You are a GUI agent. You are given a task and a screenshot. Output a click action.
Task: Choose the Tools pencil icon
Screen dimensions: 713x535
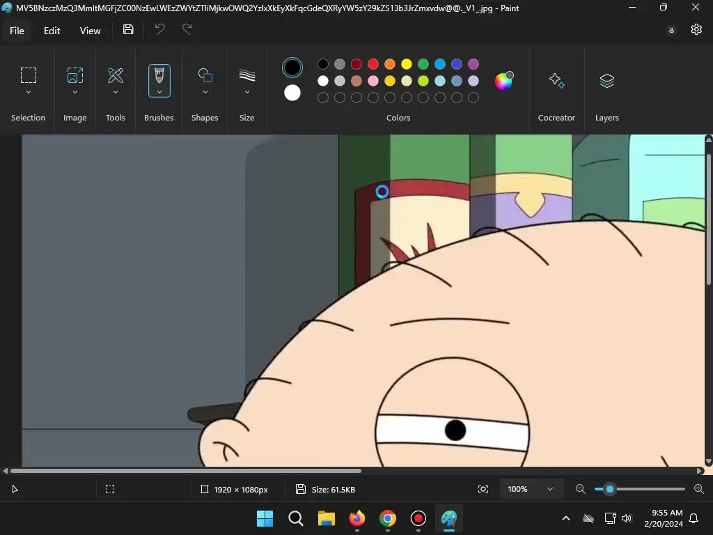[x=116, y=75]
